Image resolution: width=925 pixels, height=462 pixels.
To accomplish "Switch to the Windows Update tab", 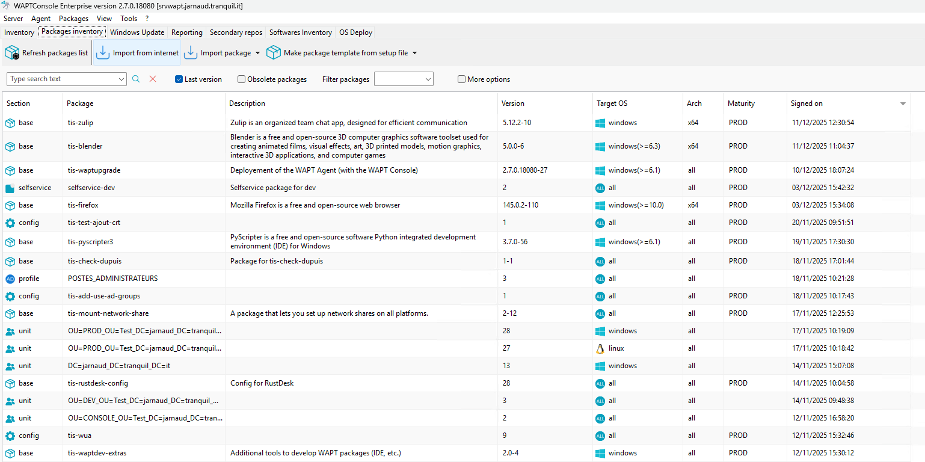I will click(x=137, y=32).
